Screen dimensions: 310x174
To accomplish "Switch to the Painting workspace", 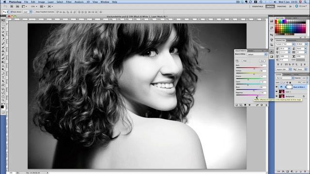I will click(282, 6).
